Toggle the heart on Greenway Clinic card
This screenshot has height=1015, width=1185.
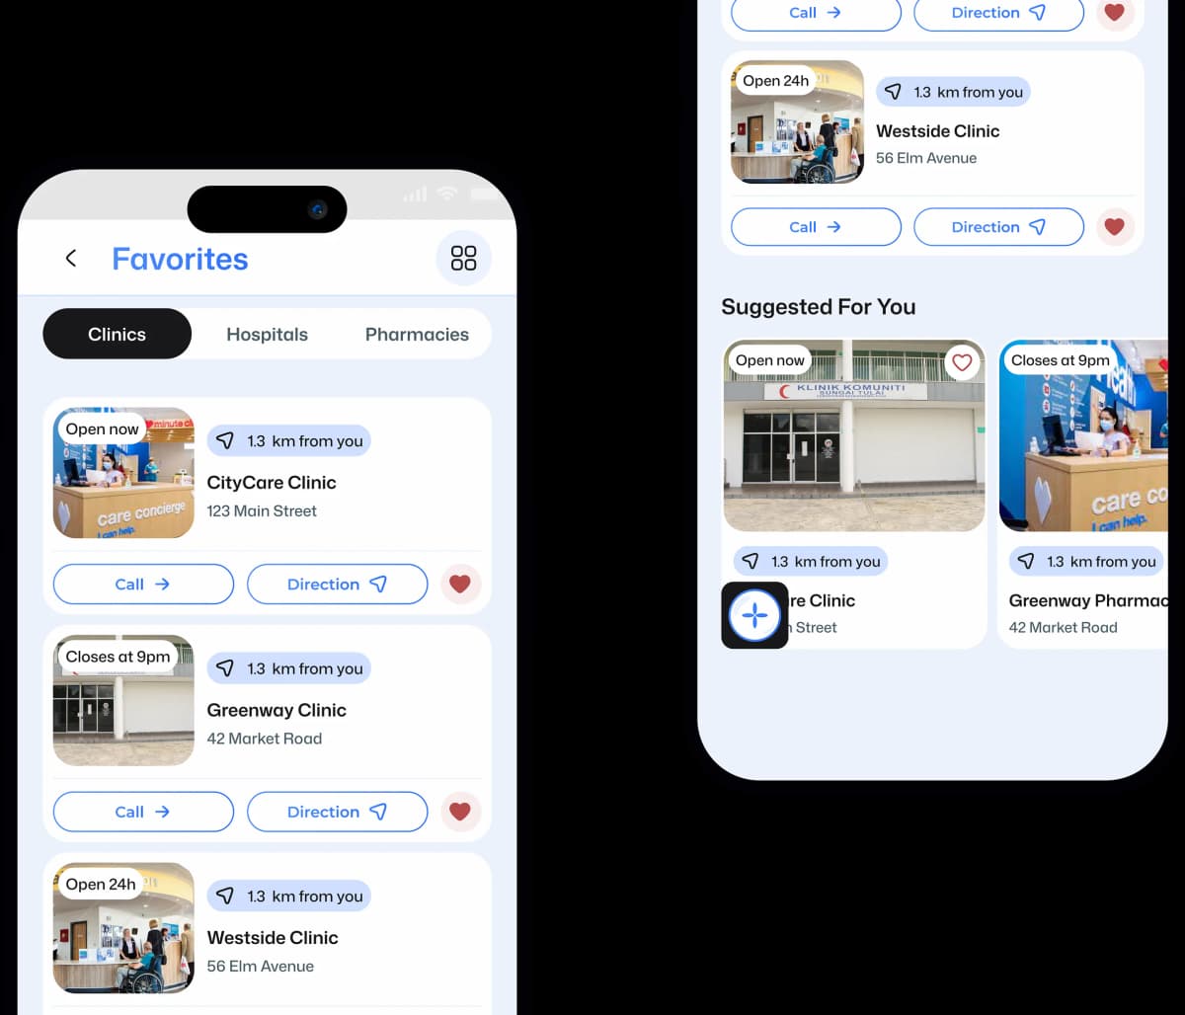459,812
